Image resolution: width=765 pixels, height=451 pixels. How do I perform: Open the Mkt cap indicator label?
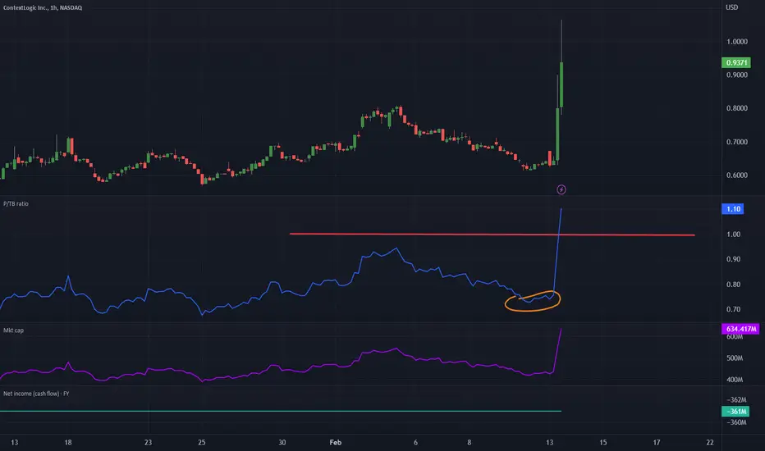(13, 330)
